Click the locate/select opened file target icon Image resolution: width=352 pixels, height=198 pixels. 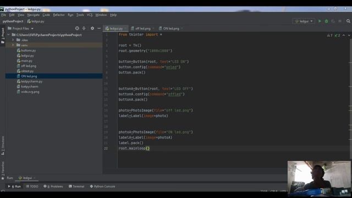click(x=77, y=28)
